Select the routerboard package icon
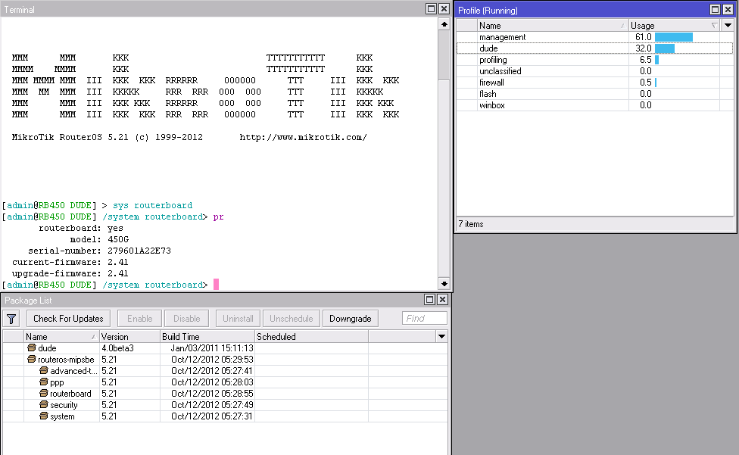The image size is (739, 455). pos(44,393)
